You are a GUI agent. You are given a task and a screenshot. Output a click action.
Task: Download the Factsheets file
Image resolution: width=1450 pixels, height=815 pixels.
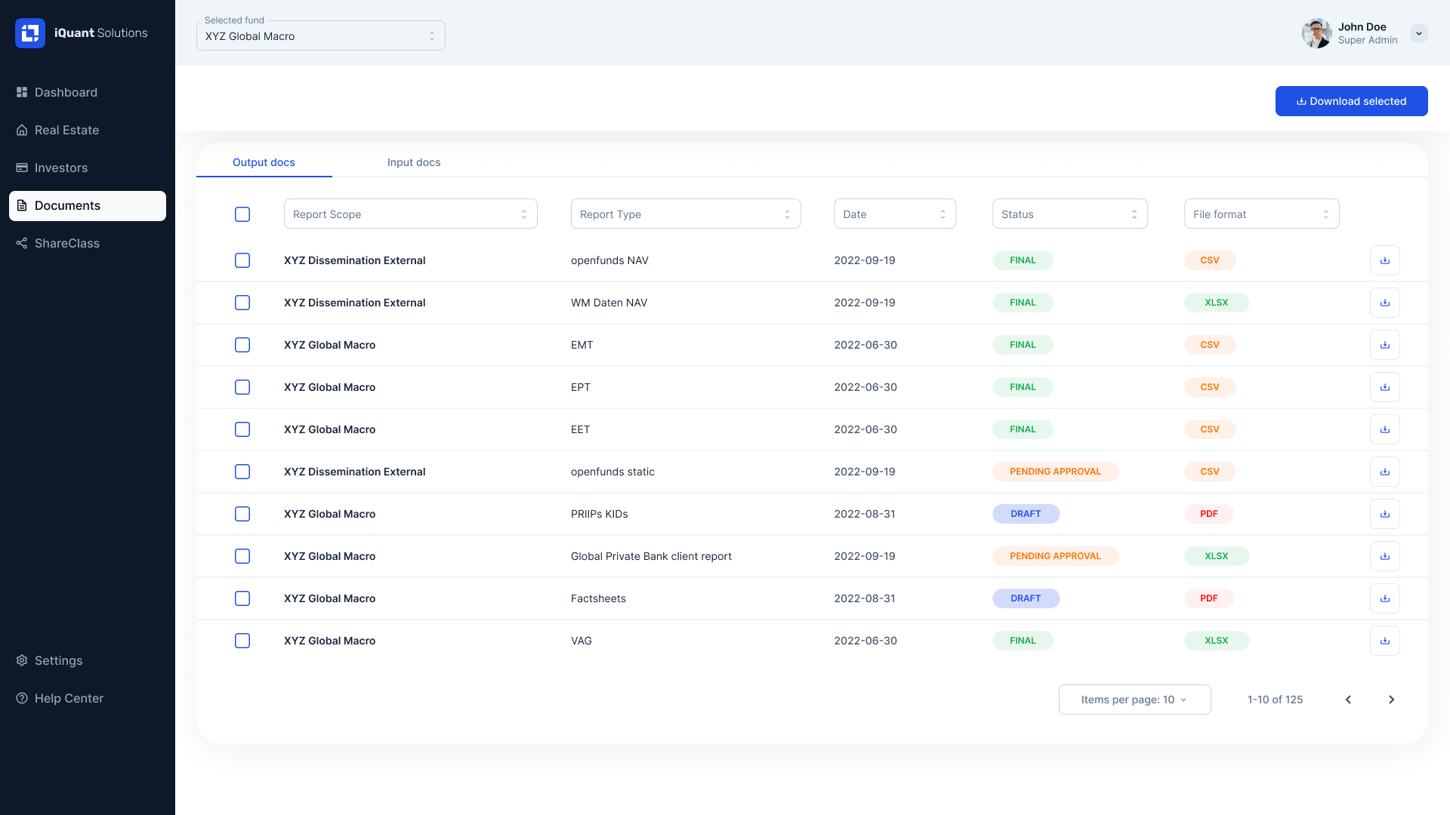pyautogui.click(x=1385, y=598)
